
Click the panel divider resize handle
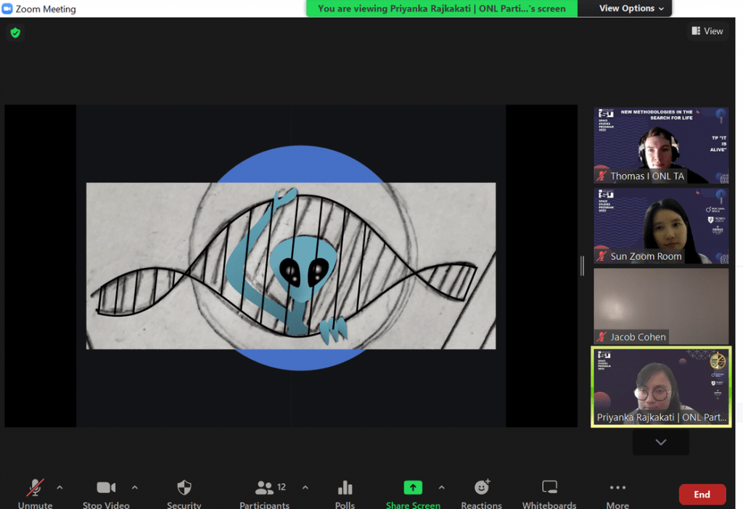(x=582, y=266)
